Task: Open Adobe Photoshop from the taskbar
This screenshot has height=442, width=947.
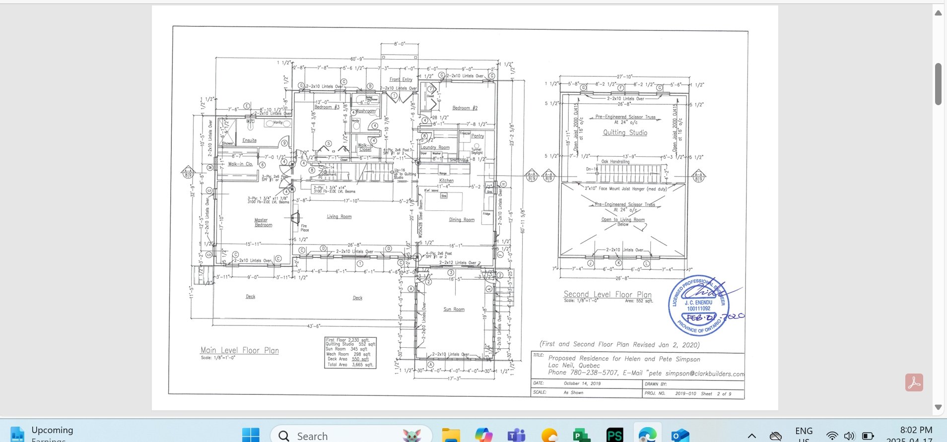Action: [614, 435]
